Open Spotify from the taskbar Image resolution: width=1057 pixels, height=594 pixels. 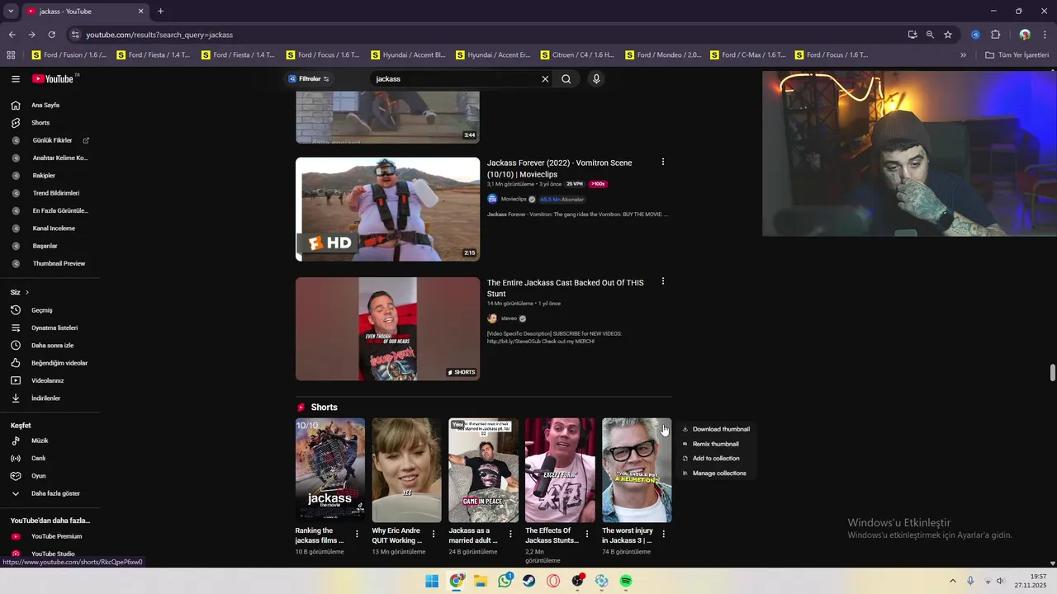[626, 582]
